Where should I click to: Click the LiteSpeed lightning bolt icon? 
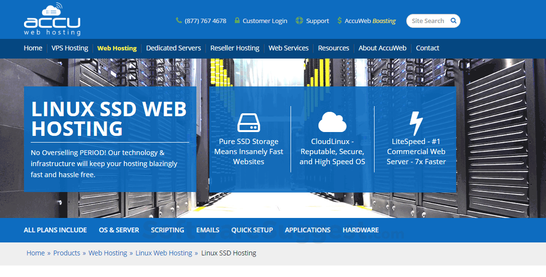tap(415, 122)
